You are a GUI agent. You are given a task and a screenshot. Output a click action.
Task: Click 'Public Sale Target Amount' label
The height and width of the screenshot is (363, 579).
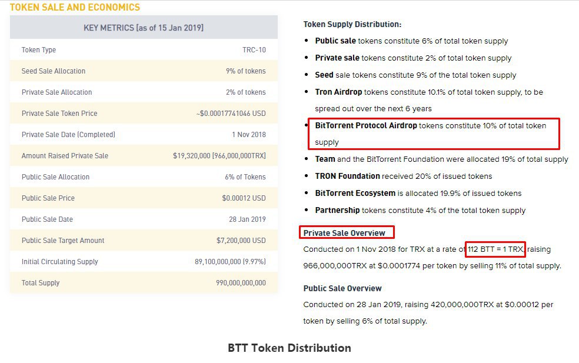63,241
